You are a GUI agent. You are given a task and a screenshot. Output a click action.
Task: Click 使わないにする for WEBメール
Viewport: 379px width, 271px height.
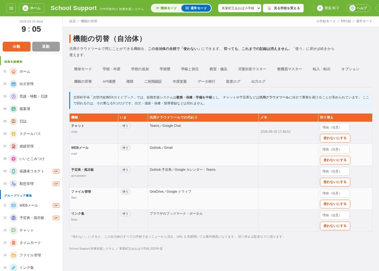[x=335, y=160]
